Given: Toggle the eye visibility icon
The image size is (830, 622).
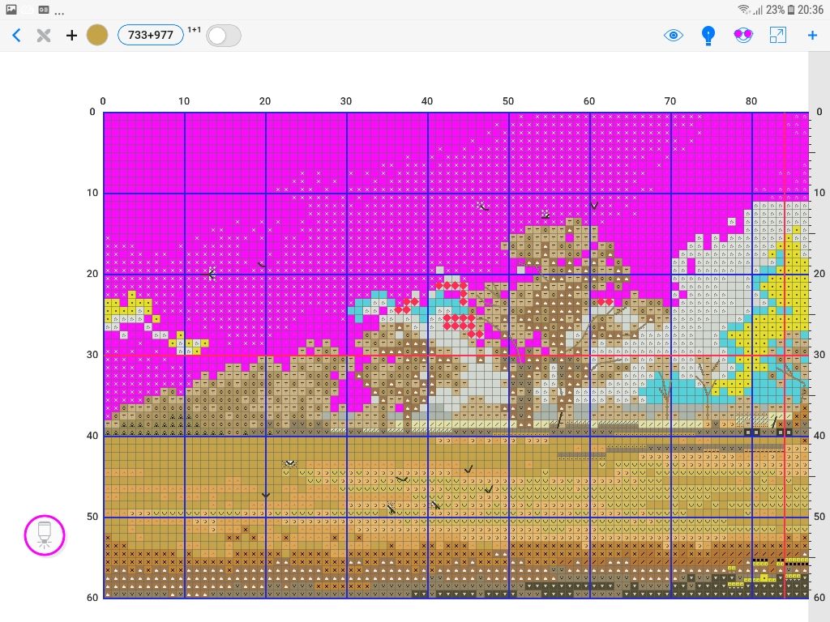Looking at the screenshot, I should coord(674,36).
